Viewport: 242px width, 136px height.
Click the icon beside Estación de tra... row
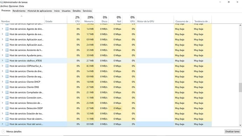(x=7, y=114)
